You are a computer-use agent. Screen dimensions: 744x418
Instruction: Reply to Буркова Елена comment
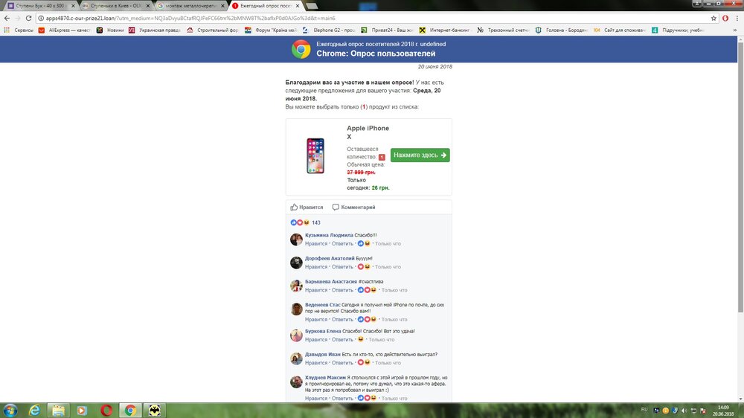click(x=342, y=339)
